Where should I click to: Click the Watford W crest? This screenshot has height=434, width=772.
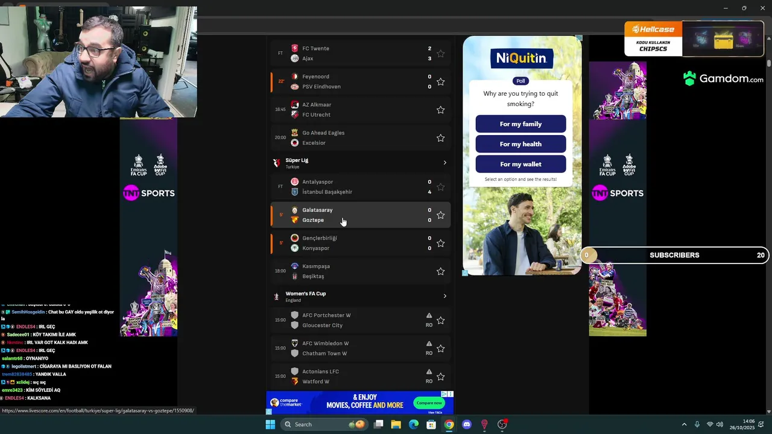tap(295, 382)
